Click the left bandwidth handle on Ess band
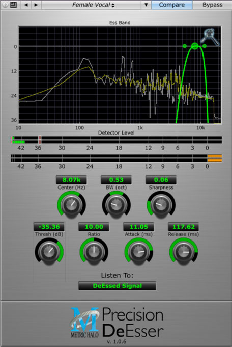The height and width of the screenshot is (347, 232). (x=185, y=46)
